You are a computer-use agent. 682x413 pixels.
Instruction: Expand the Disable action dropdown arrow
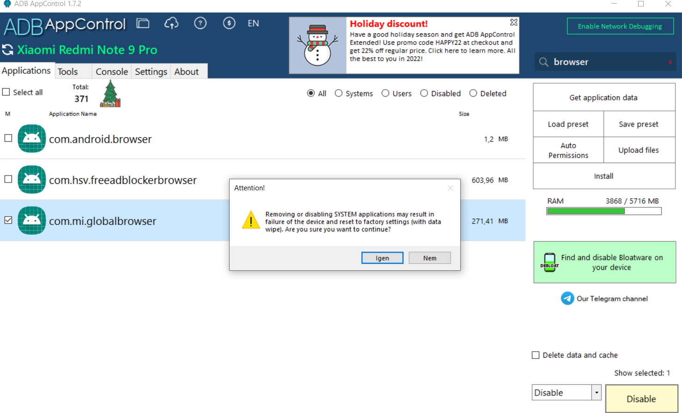pos(597,393)
